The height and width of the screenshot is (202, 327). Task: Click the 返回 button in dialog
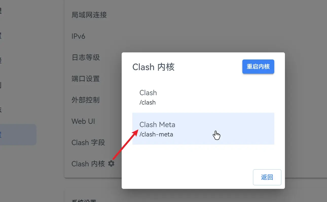click(267, 177)
